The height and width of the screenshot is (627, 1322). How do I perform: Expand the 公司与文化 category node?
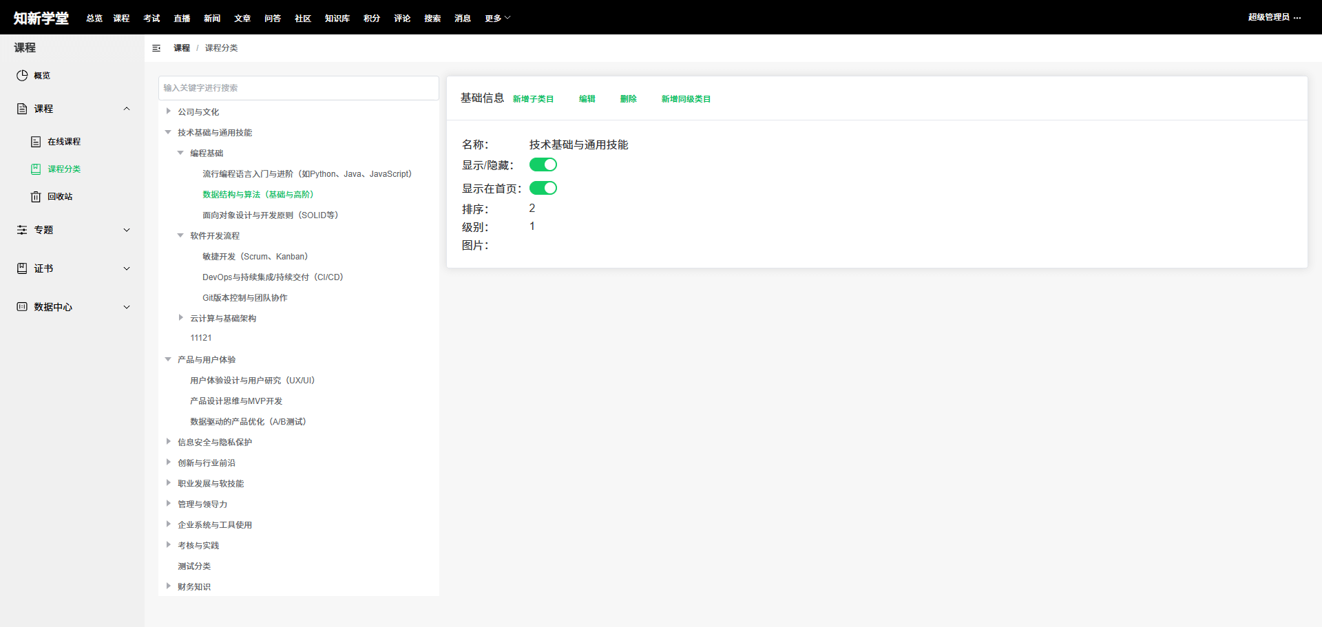168,111
